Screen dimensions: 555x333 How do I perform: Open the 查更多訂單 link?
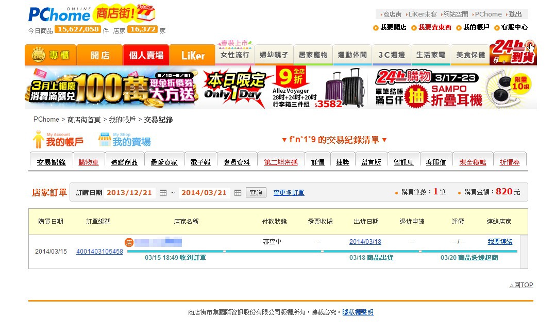[289, 193]
